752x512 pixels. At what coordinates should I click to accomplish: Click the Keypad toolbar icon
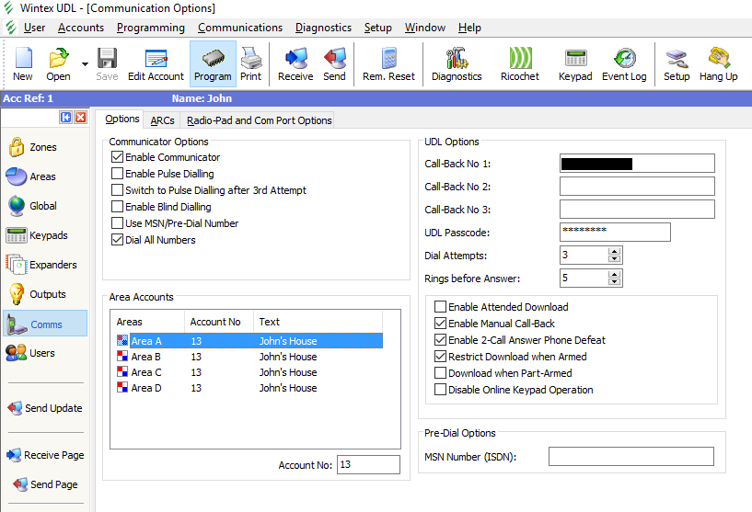coord(576,64)
